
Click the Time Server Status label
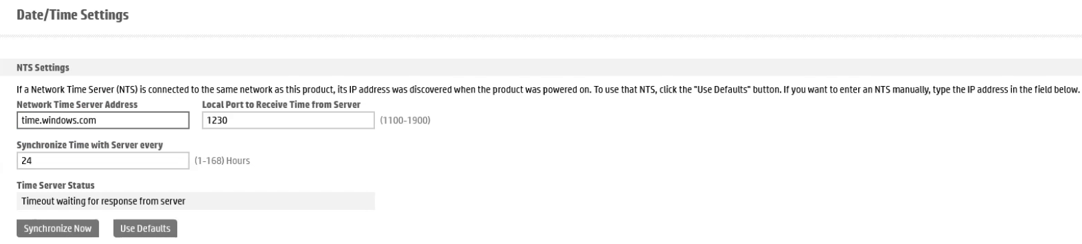[55, 185]
